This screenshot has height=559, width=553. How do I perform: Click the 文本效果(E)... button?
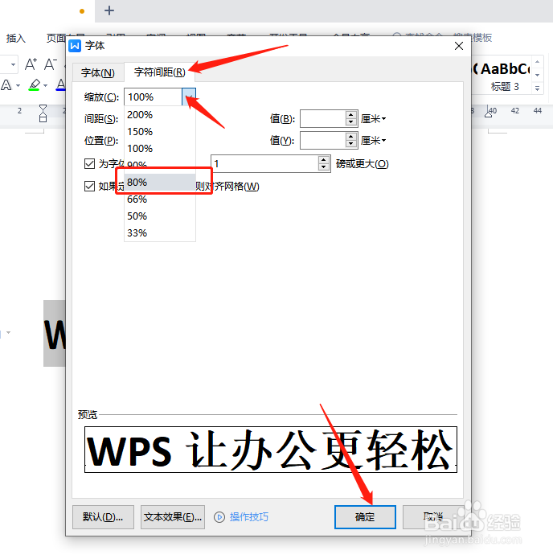point(173,517)
